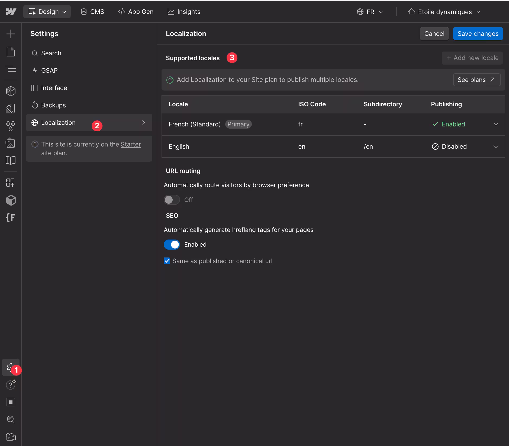Click the /en subdirectory cell
509x446 pixels.
pyautogui.click(x=368, y=146)
